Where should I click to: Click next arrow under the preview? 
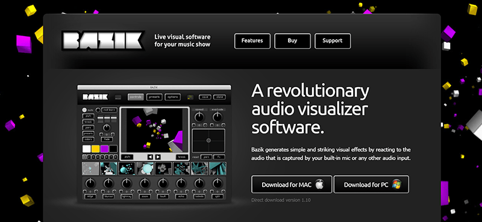158,157
